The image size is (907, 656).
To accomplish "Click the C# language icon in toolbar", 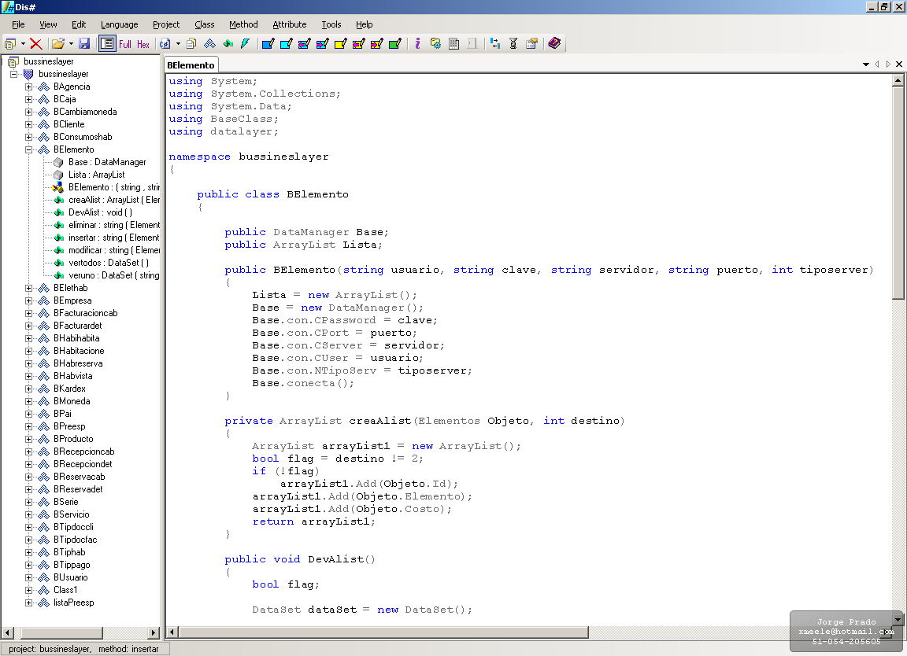I will [x=165, y=44].
